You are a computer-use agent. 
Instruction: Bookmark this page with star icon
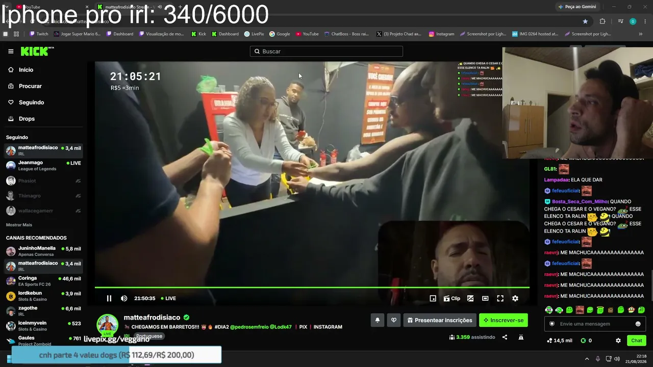point(585,21)
